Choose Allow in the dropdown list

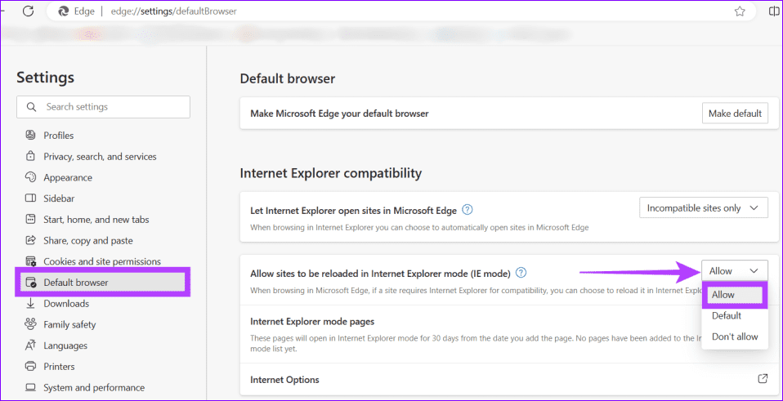pyautogui.click(x=734, y=295)
